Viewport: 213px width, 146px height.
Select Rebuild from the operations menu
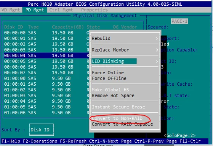coord(101,38)
